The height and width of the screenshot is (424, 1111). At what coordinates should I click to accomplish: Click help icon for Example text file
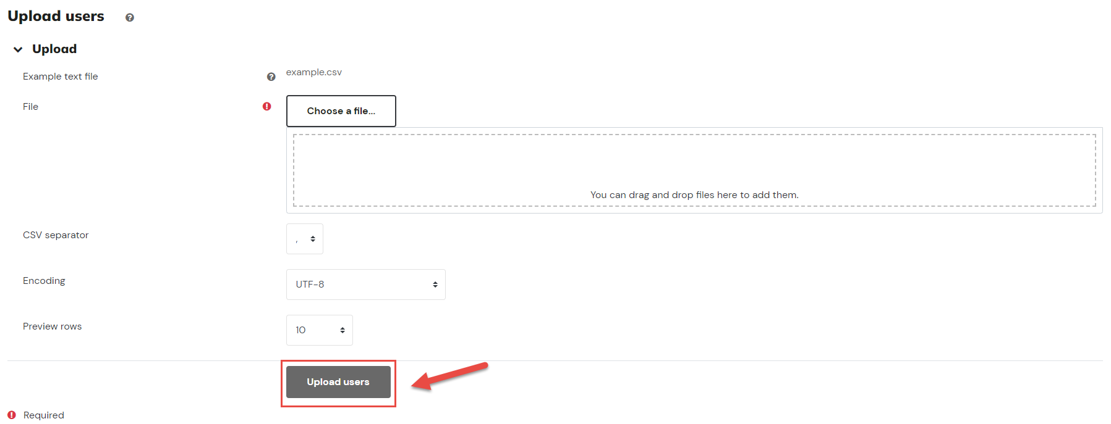271,77
